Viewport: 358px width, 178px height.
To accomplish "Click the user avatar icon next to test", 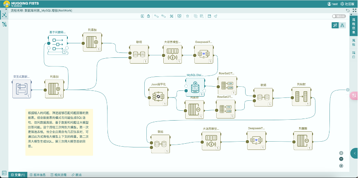I will click(x=329, y=4).
